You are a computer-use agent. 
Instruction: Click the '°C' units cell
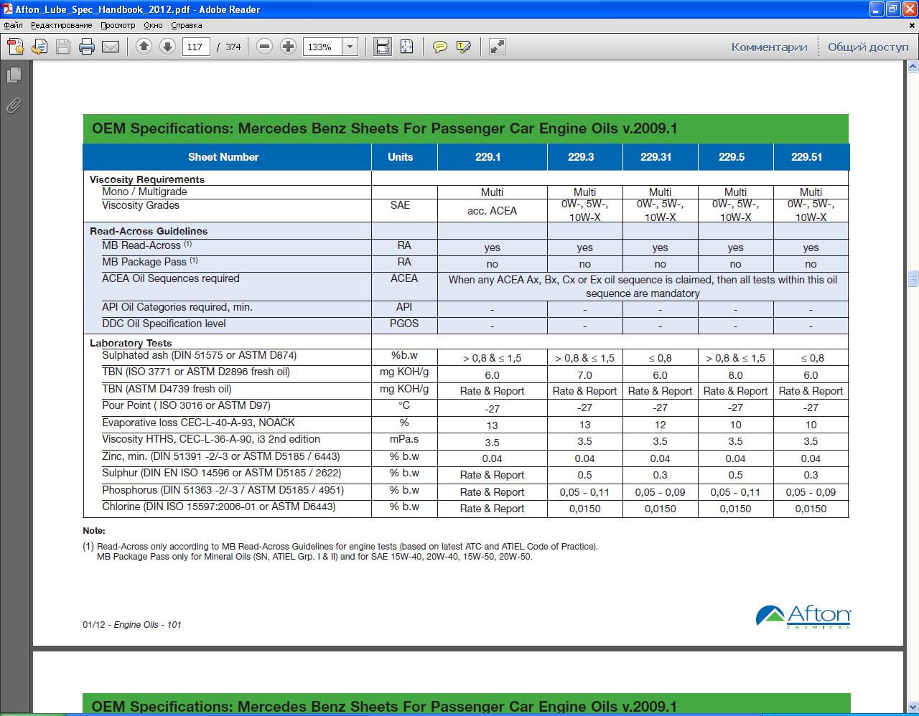tap(404, 405)
